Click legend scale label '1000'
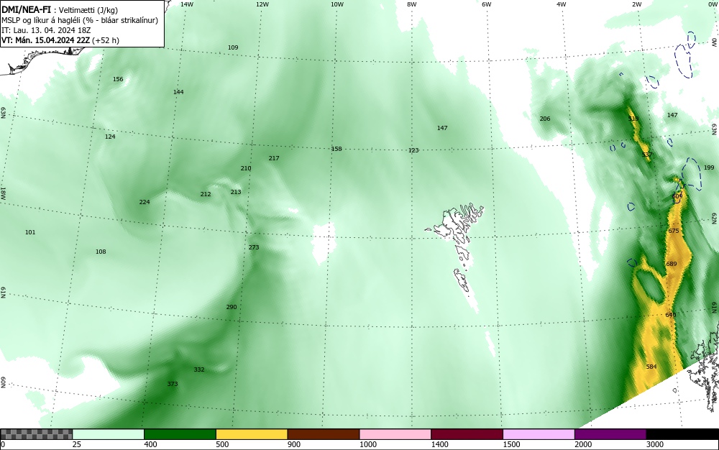 [x=367, y=444]
